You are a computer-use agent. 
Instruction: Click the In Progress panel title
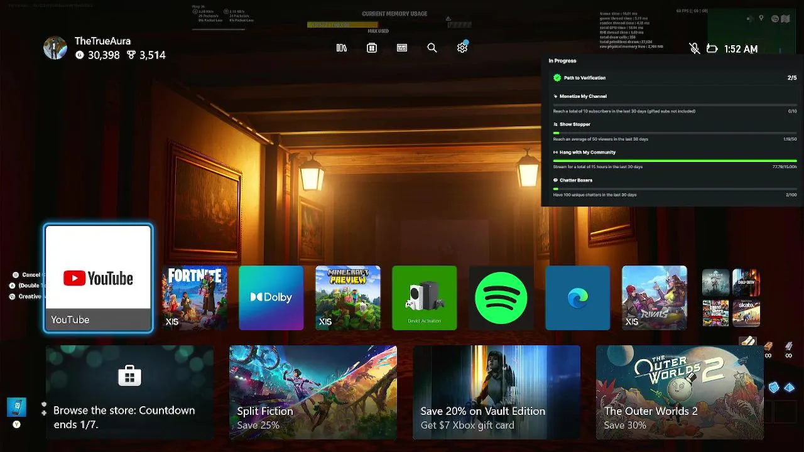click(x=562, y=61)
